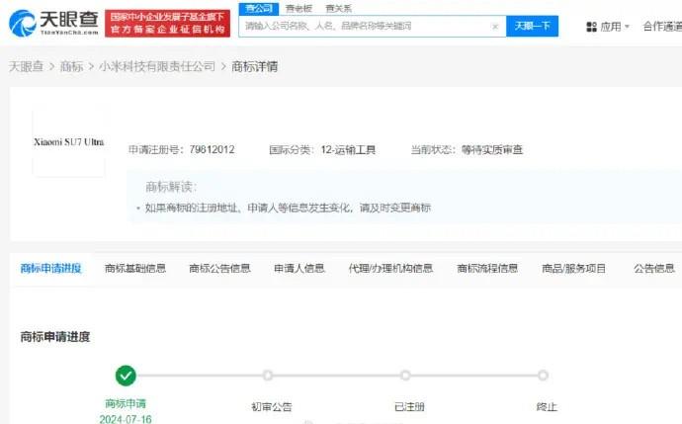Open the red official credit agency banner
The height and width of the screenshot is (424, 682).
[x=167, y=23]
